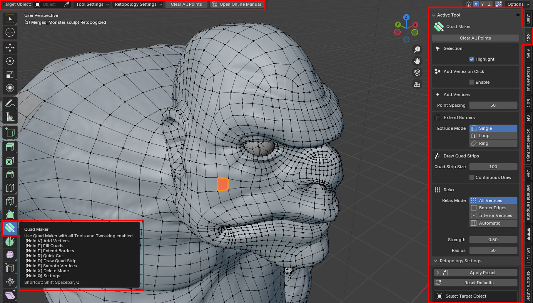Check the Continuous Draw option
The width and height of the screenshot is (533, 303).
(x=472, y=177)
